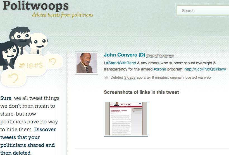
Task: Click the gray Twitter bird icon
Action: coord(106,77)
